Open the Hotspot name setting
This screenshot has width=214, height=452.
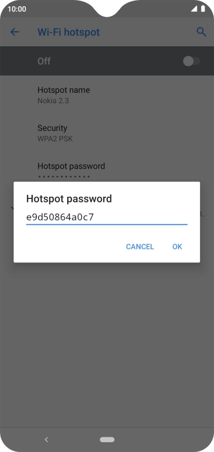107,95
